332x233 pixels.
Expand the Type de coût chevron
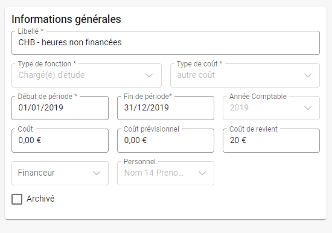308,75
